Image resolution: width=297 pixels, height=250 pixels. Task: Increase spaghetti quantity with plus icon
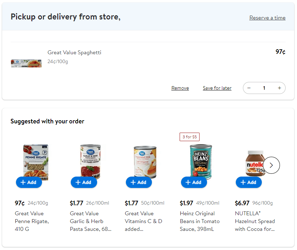click(280, 88)
